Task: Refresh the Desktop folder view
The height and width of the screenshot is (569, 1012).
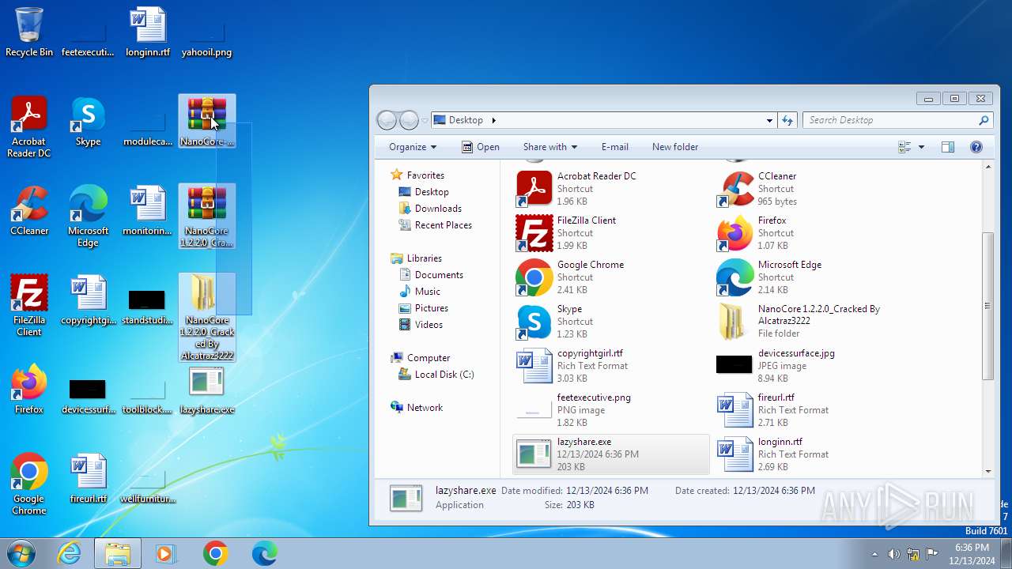Action: tap(787, 120)
